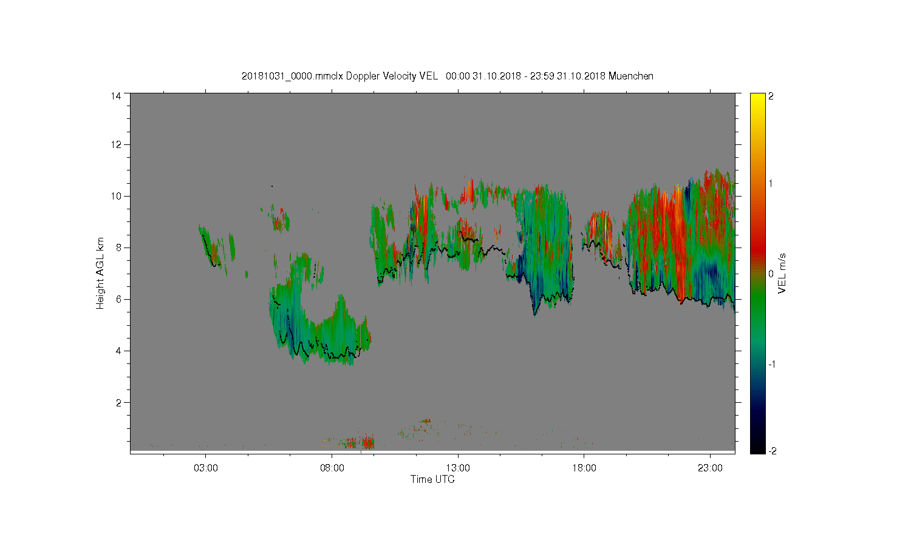Viewport: 911px width, 546px height.
Task: Click the plot title text '20181031_0000.mmclx Doppler Velocity VEL'
Action: tap(339, 76)
